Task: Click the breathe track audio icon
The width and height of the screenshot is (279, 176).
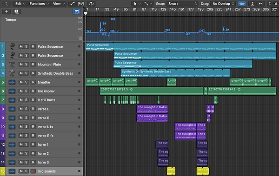Action: (12, 82)
